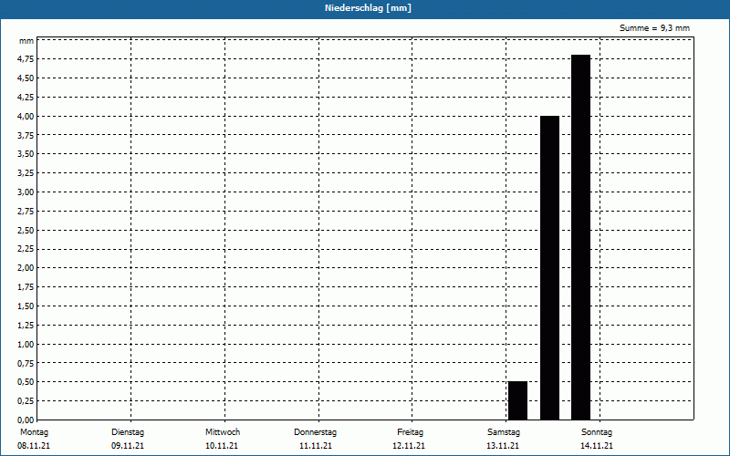Image resolution: width=730 pixels, height=456 pixels.
Task: Click the date 09.11.21
Action: (x=128, y=445)
